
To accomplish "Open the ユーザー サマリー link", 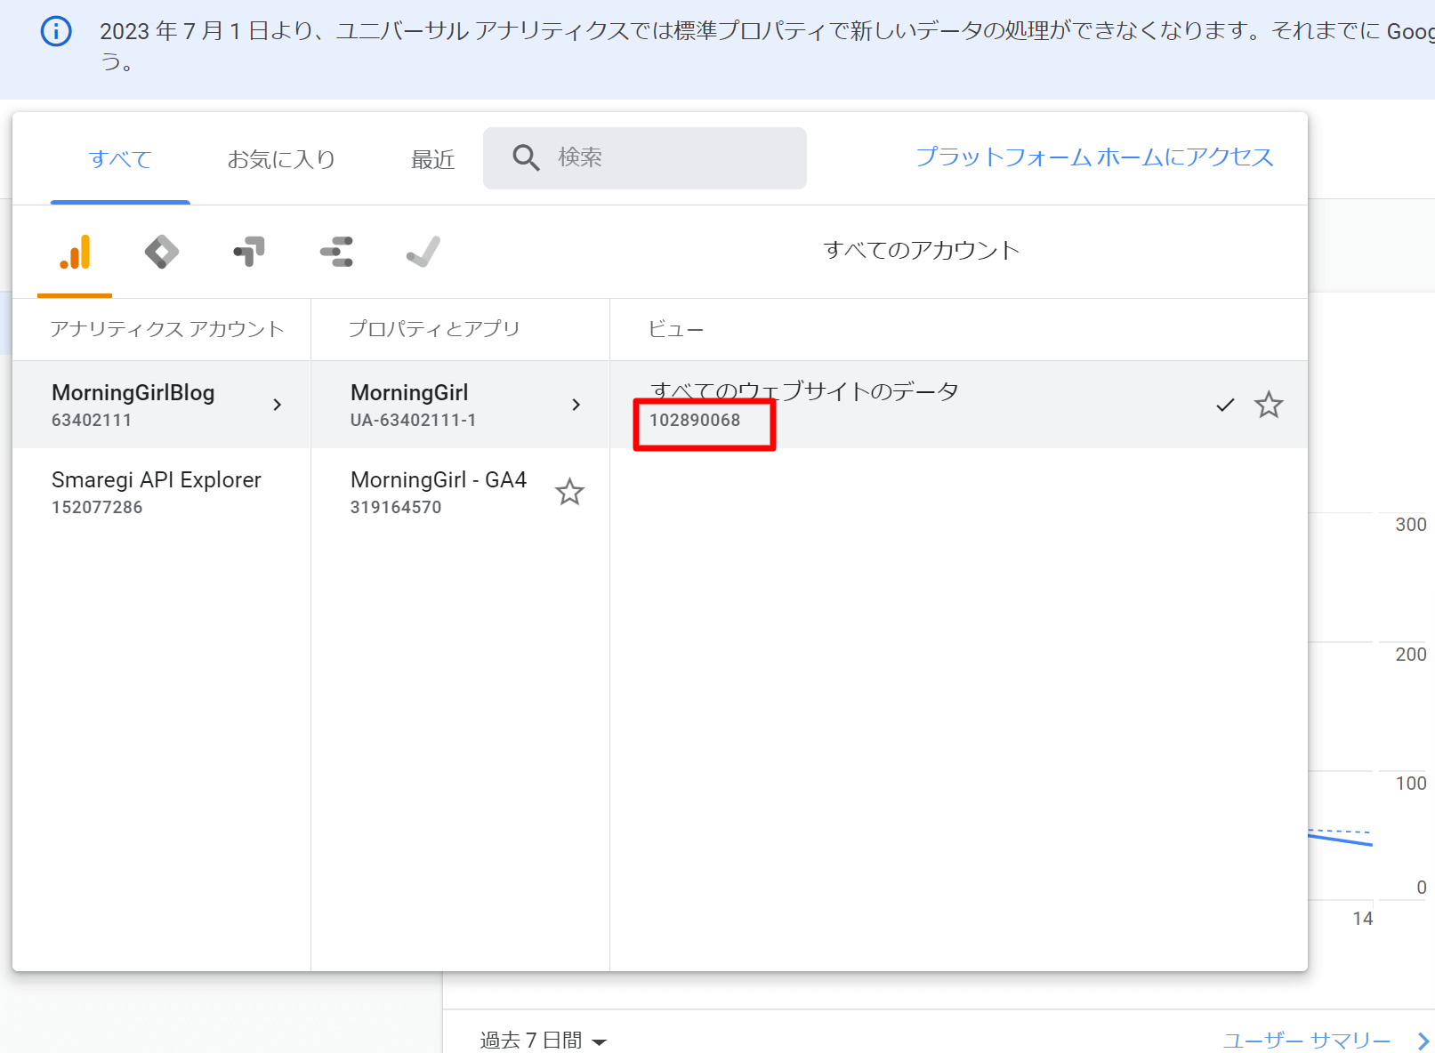I will coord(1307,1040).
